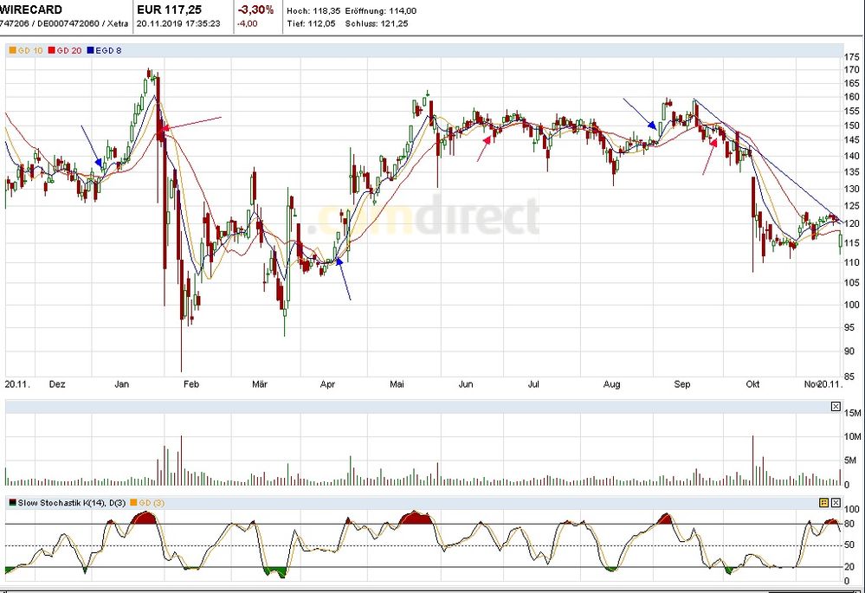Click the Okt label on the chart time axis
This screenshot has height=593, width=865.
coord(752,384)
